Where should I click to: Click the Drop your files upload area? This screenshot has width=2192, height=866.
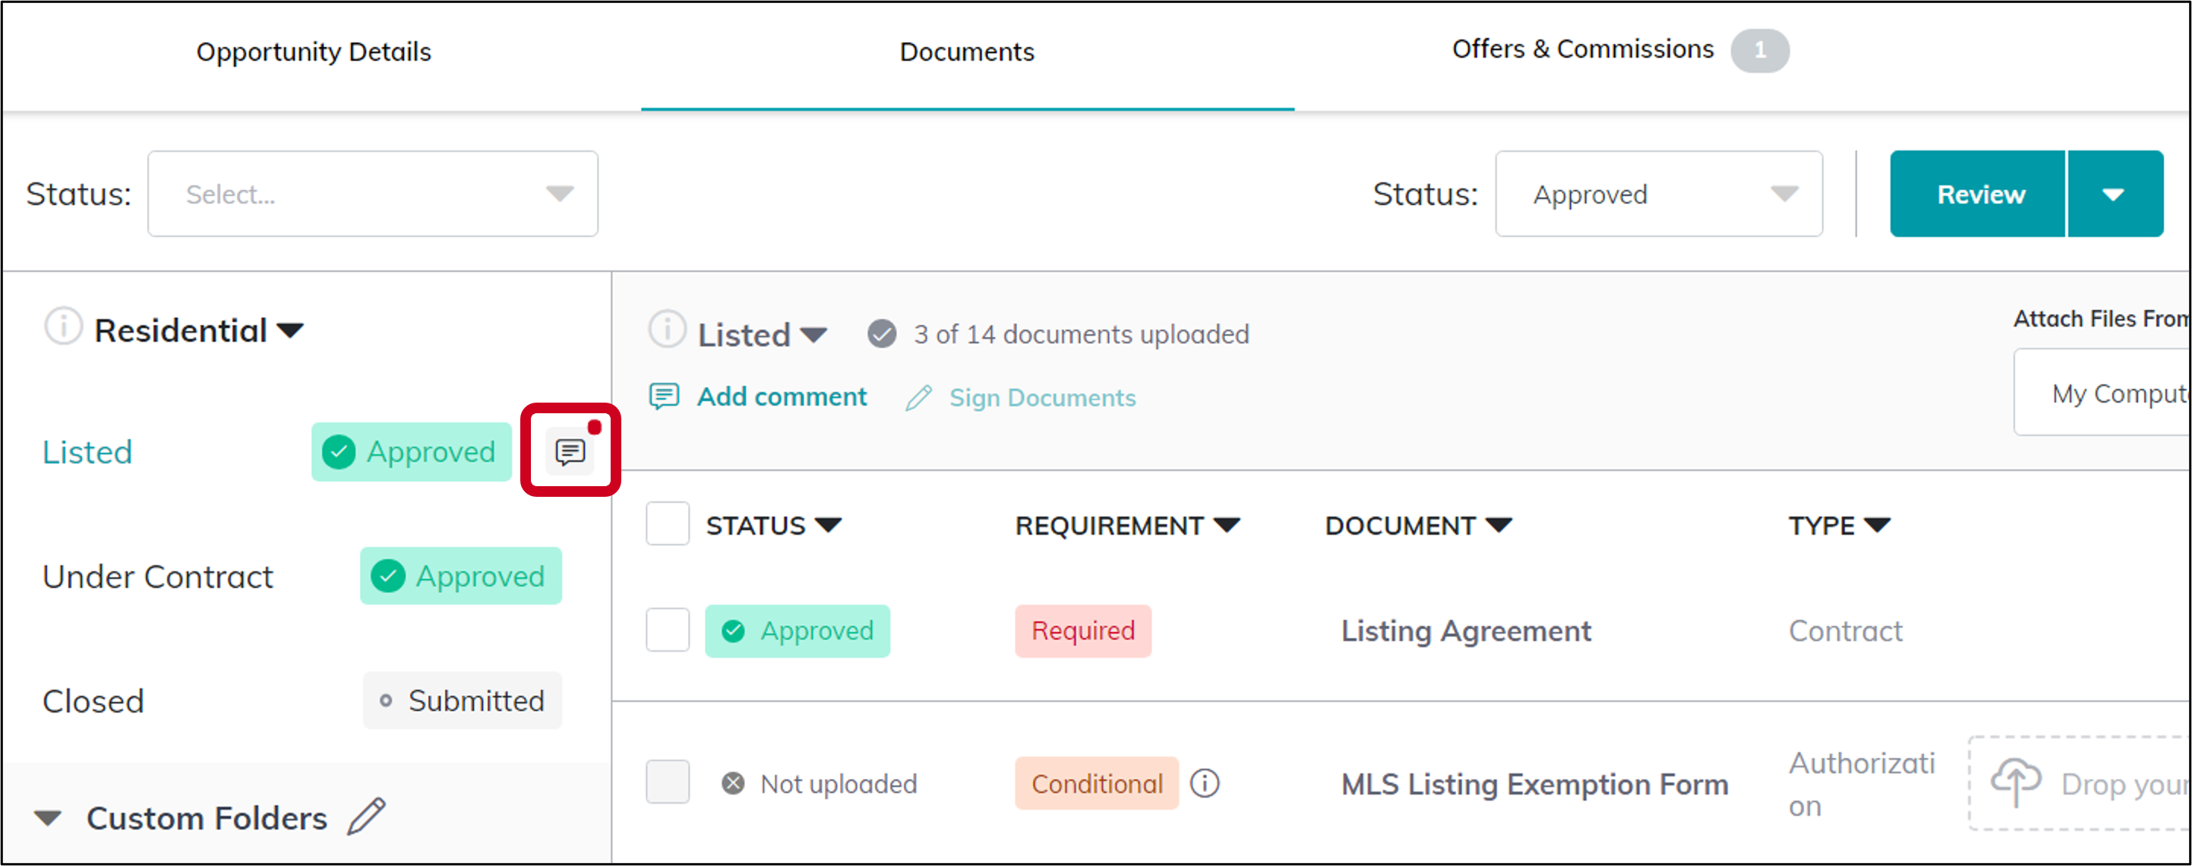pos(2080,782)
